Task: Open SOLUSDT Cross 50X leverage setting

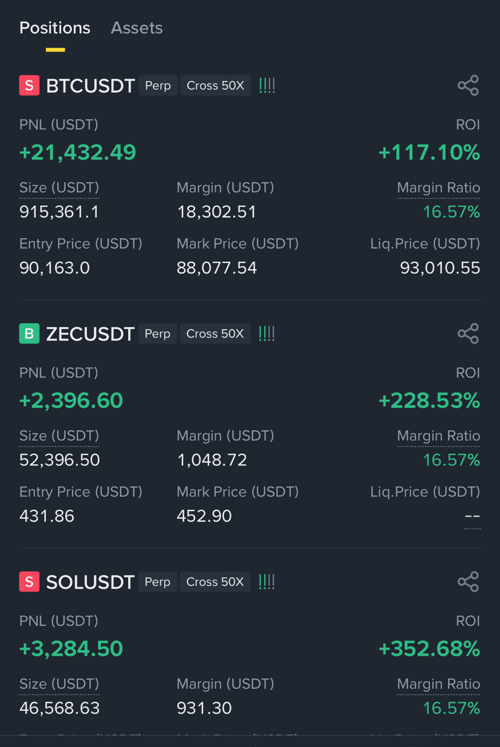Action: click(215, 581)
